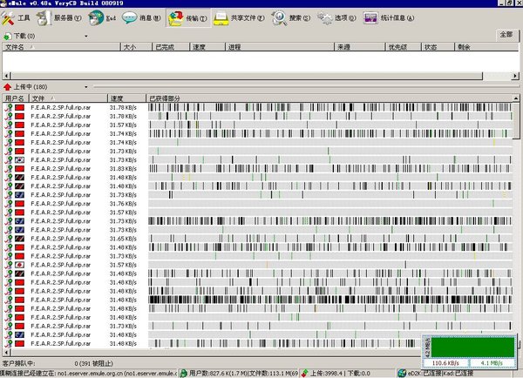The height and width of the screenshot is (378, 523).
Task: Click the obtained-parts bar of the 31.65 KB/s row
Action: [330, 239]
